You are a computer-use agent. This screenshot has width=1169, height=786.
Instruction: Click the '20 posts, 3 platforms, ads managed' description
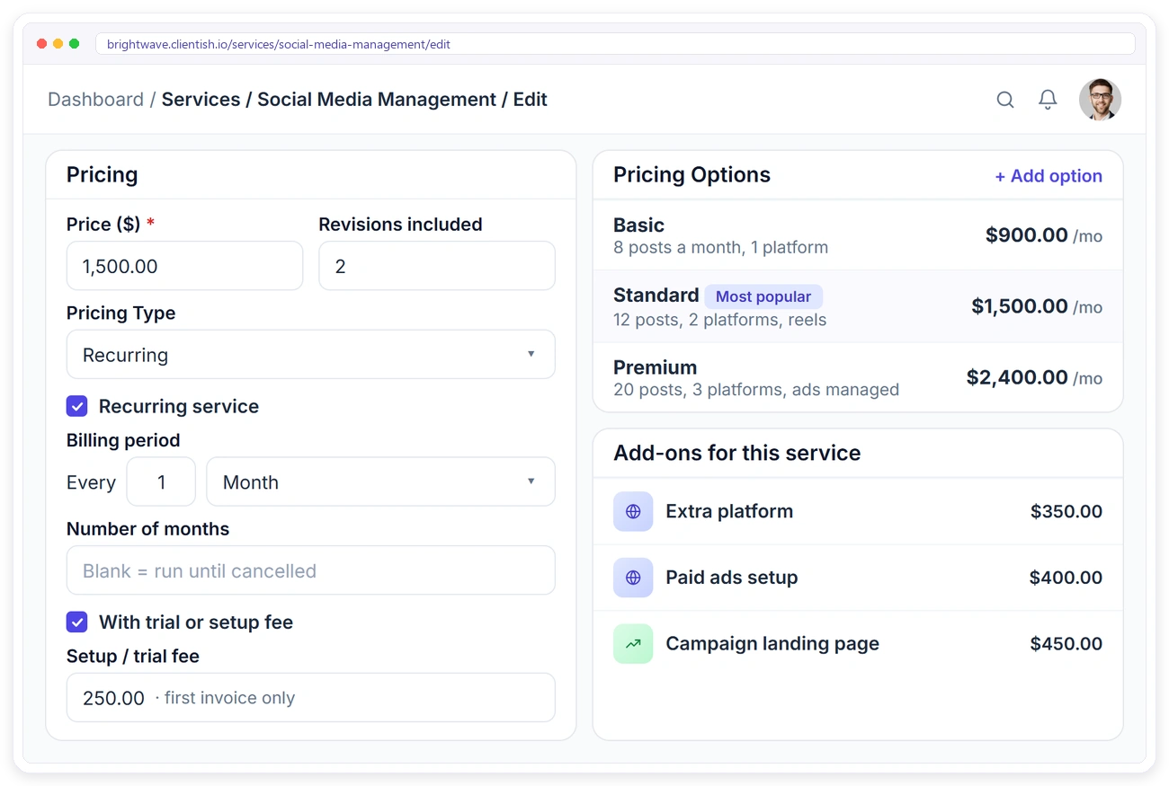tap(756, 390)
